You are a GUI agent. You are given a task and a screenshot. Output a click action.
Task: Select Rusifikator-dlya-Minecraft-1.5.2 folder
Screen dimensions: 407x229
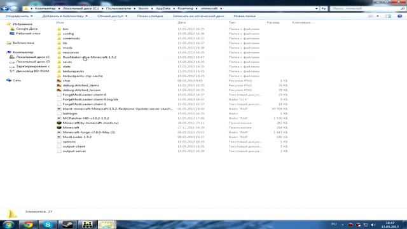tap(89, 57)
